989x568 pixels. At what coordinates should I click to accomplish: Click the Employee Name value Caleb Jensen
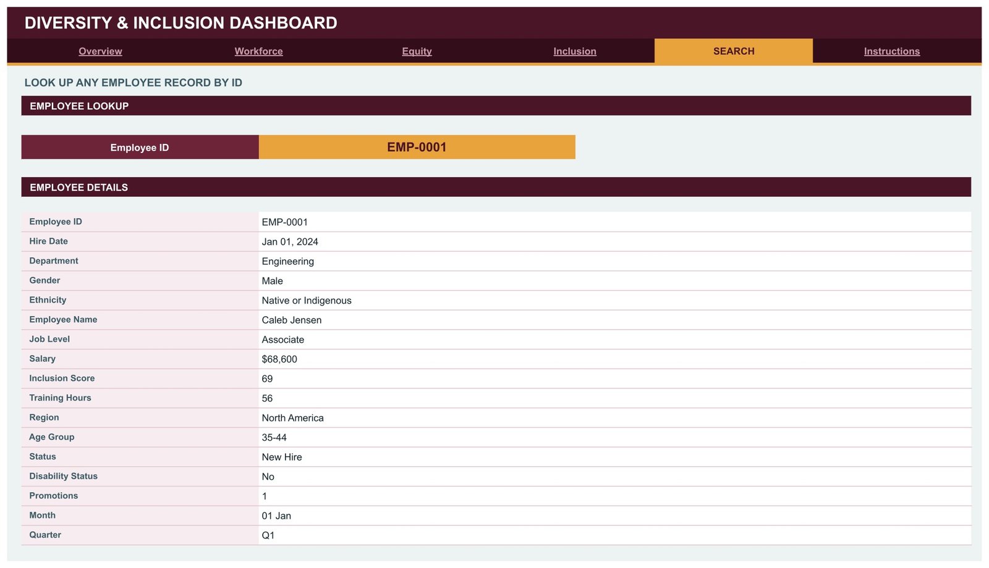click(x=292, y=320)
